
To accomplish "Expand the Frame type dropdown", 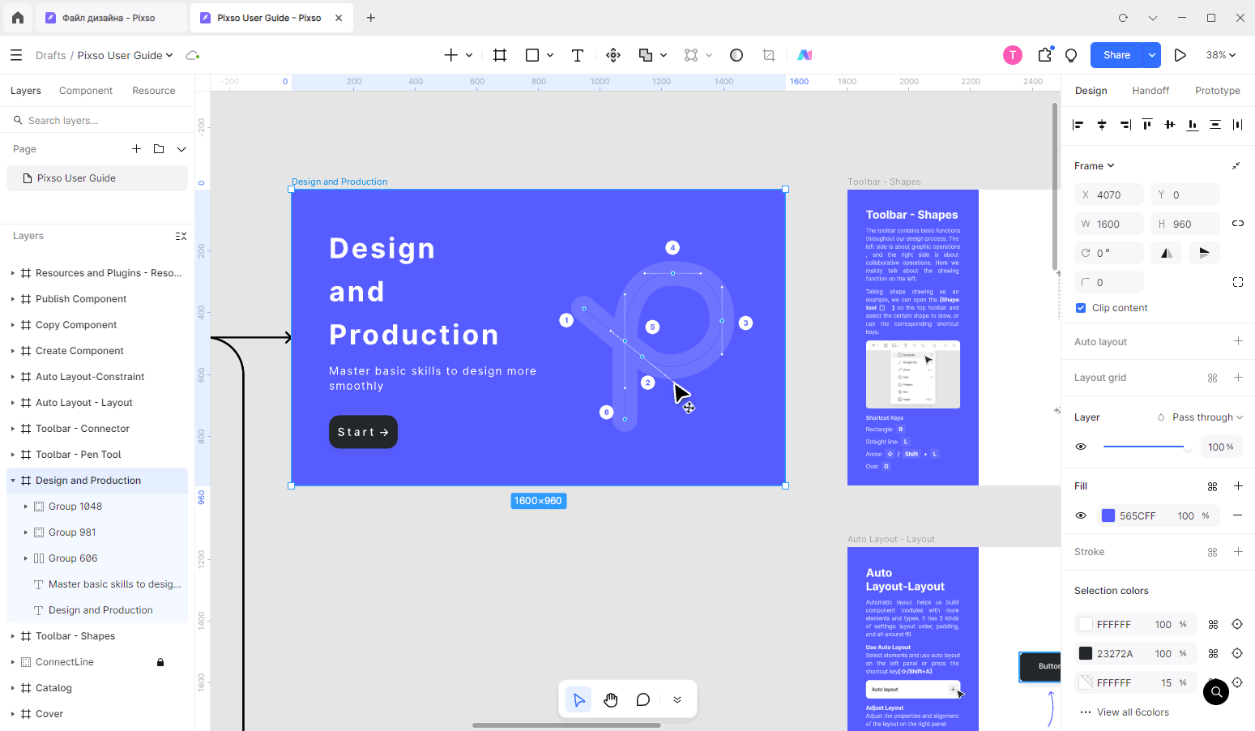I will click(x=1095, y=165).
